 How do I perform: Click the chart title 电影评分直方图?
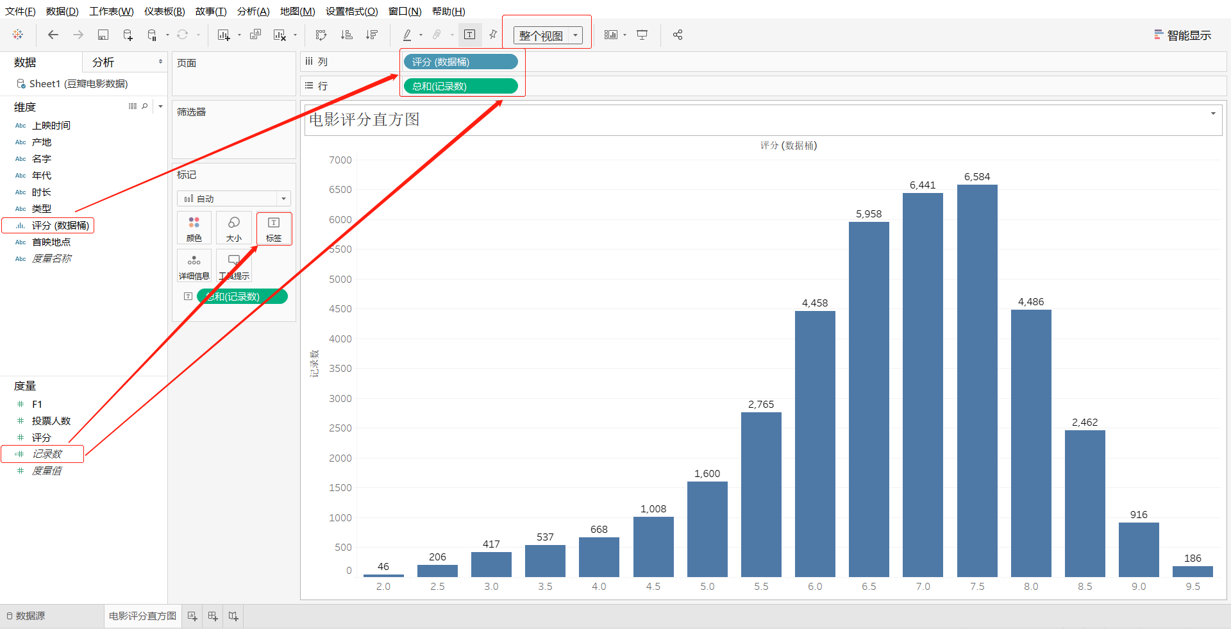(364, 120)
